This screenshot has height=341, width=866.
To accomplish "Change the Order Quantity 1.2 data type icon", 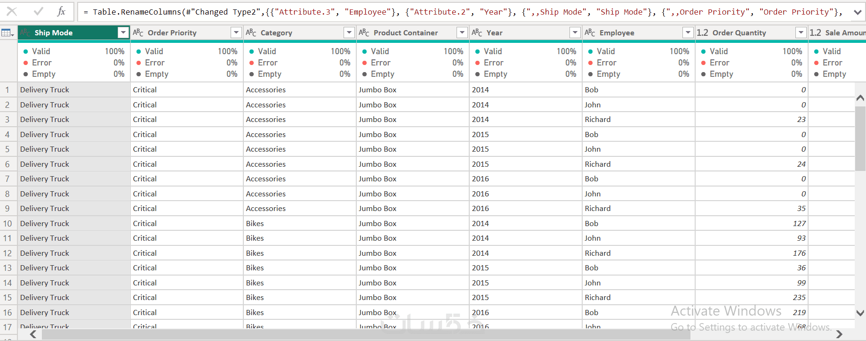I will coord(702,32).
